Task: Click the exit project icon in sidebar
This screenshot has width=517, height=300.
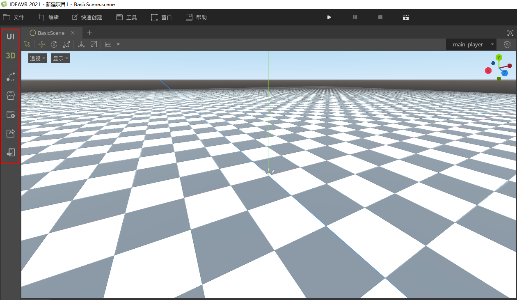Action: point(11,152)
